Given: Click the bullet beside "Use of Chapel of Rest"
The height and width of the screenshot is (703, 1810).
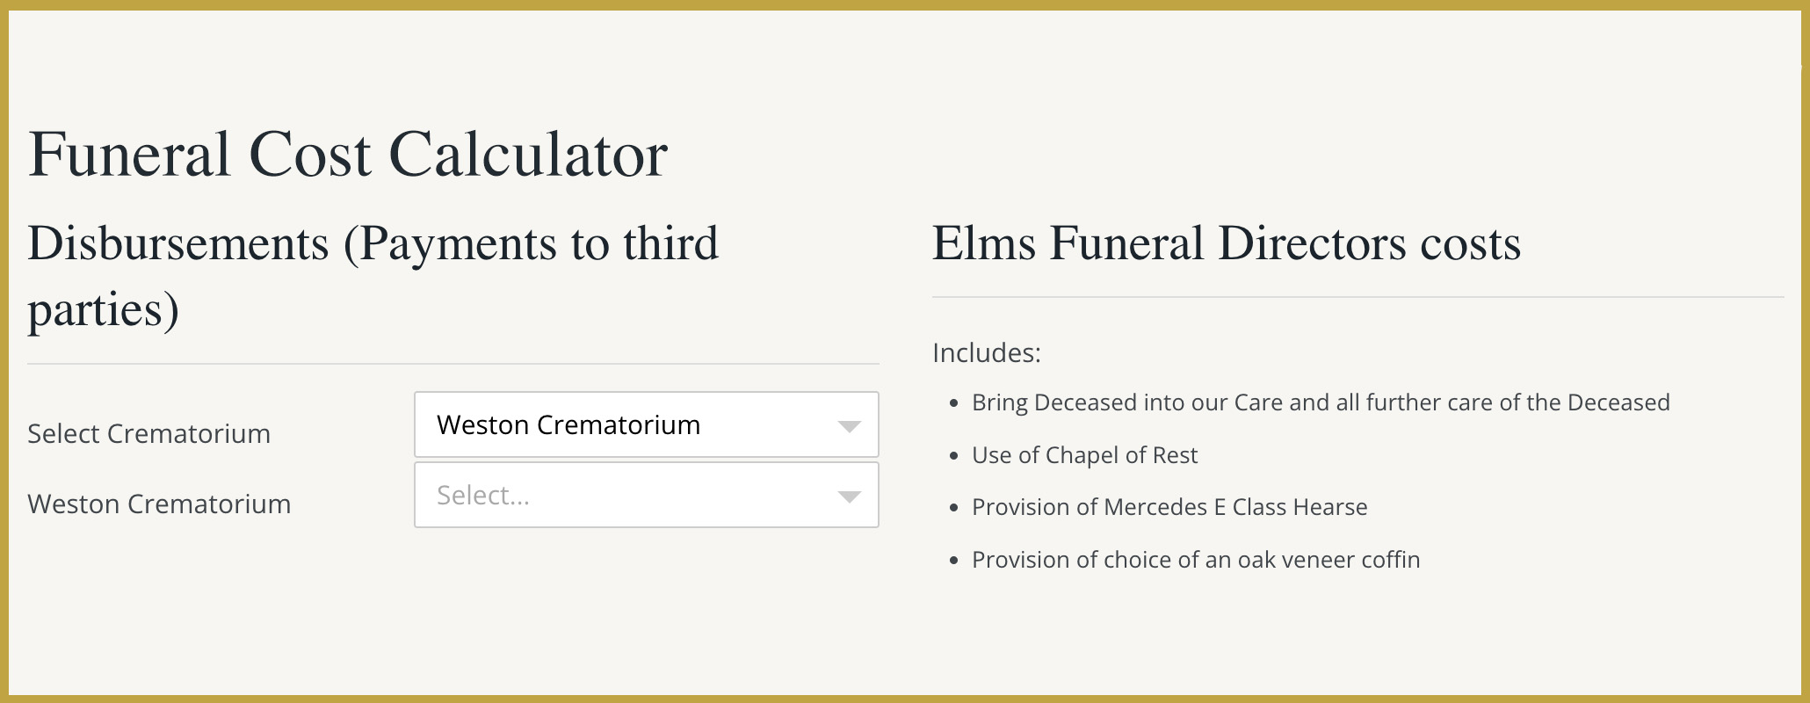Looking at the screenshot, I should point(954,456).
